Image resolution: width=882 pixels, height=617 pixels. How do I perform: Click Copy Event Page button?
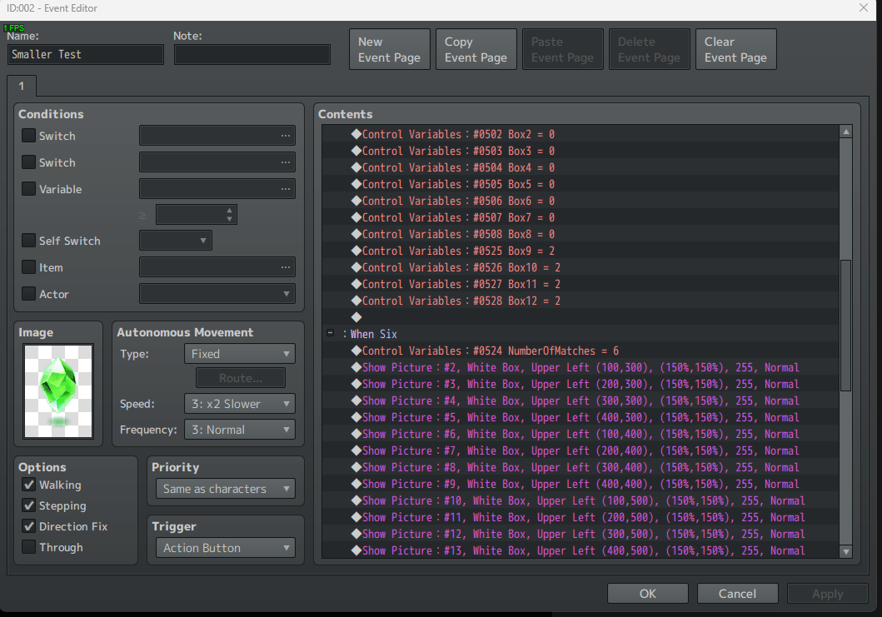(476, 49)
